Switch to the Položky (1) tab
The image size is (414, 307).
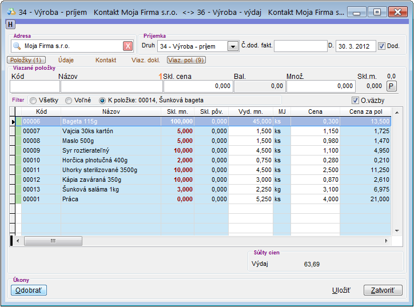25,59
